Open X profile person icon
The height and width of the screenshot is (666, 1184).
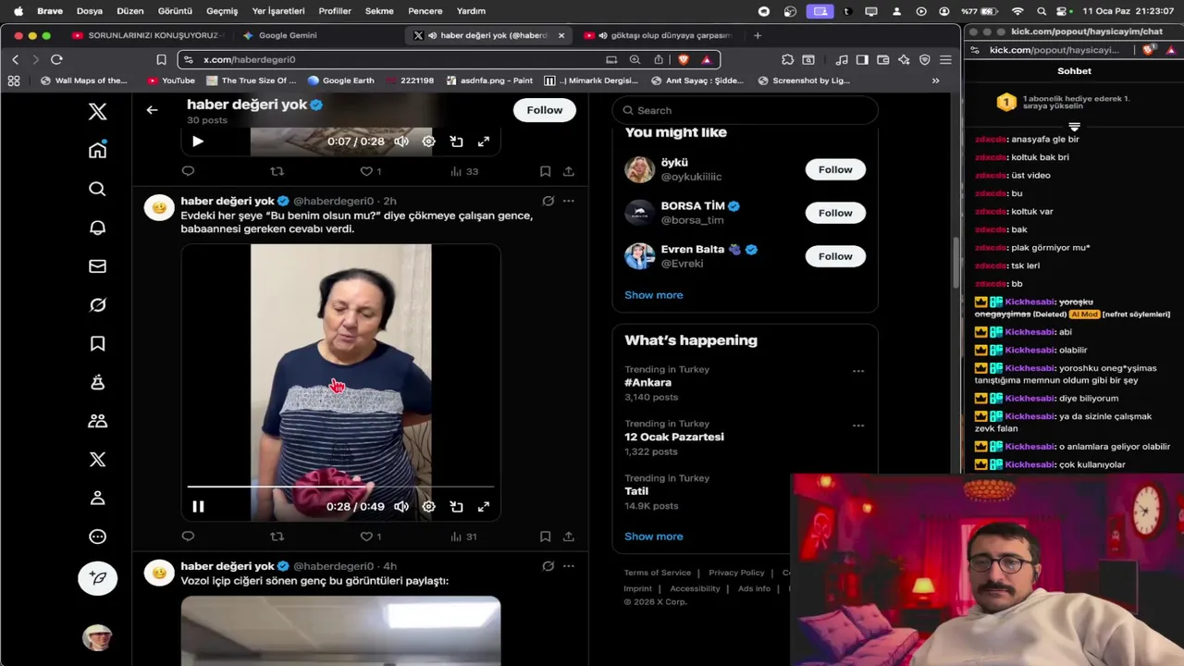(x=97, y=498)
